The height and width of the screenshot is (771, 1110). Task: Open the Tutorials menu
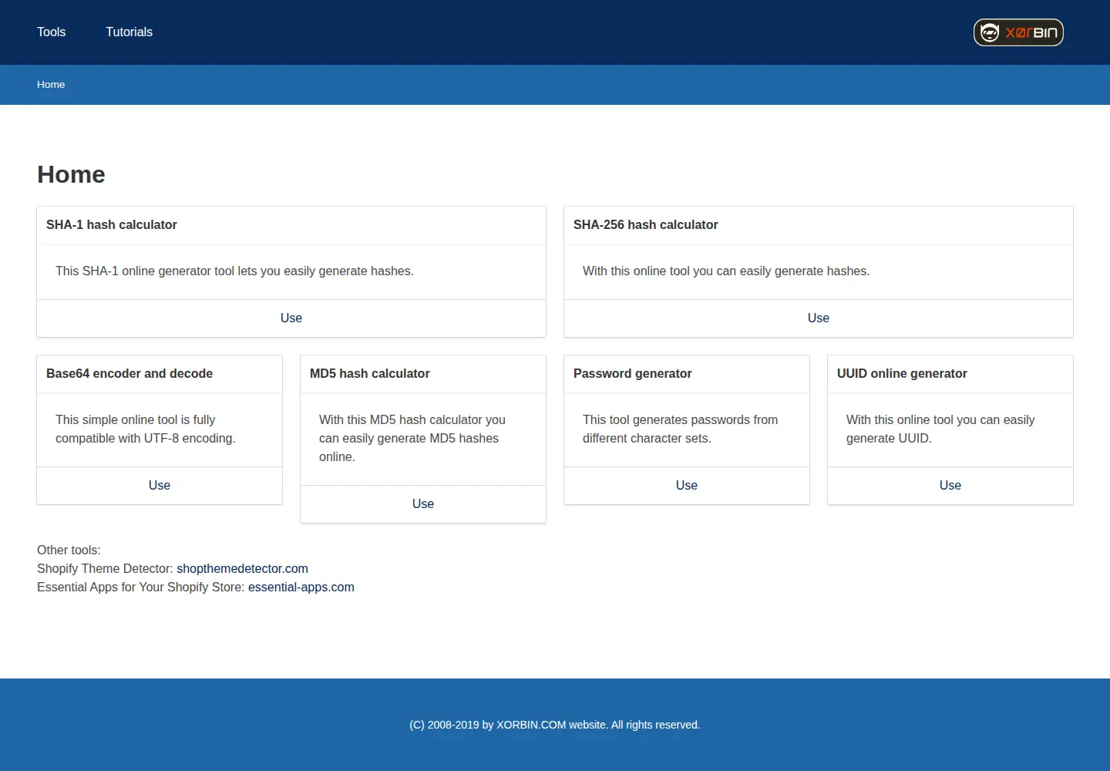coord(129,32)
